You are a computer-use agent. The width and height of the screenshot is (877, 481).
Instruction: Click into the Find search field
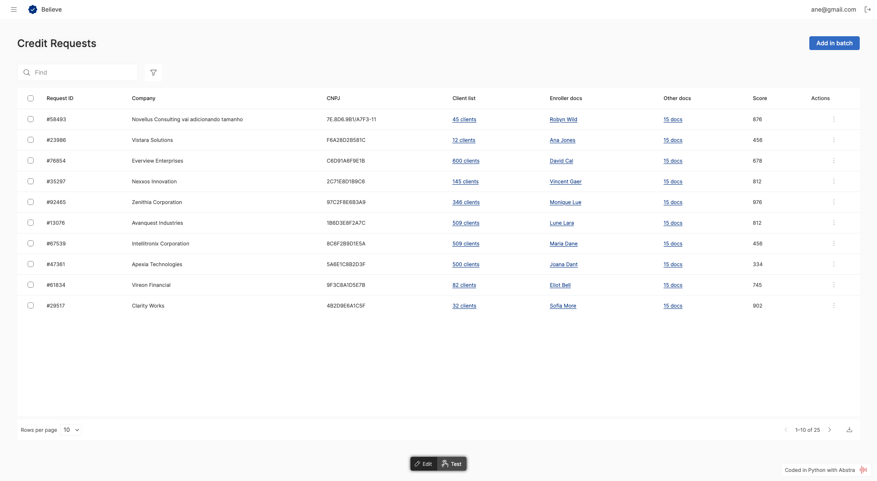pos(78,72)
